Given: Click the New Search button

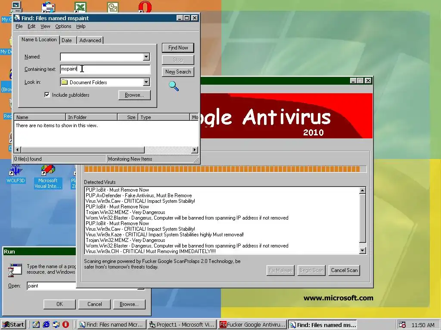Looking at the screenshot, I should click(x=178, y=72).
